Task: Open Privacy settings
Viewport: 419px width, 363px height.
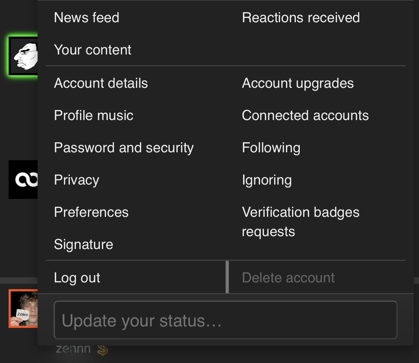Action: (x=76, y=180)
